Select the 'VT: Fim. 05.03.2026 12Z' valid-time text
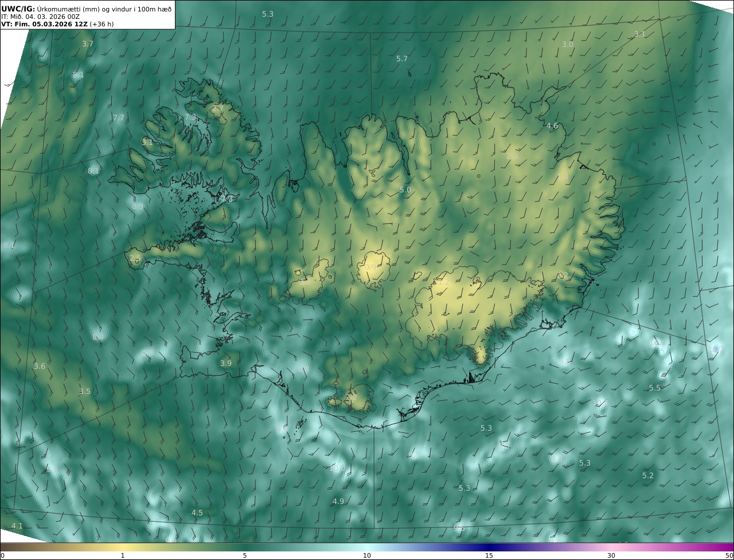 [44, 24]
